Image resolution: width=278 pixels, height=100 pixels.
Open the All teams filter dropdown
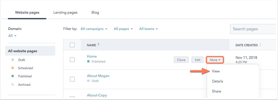(148, 29)
